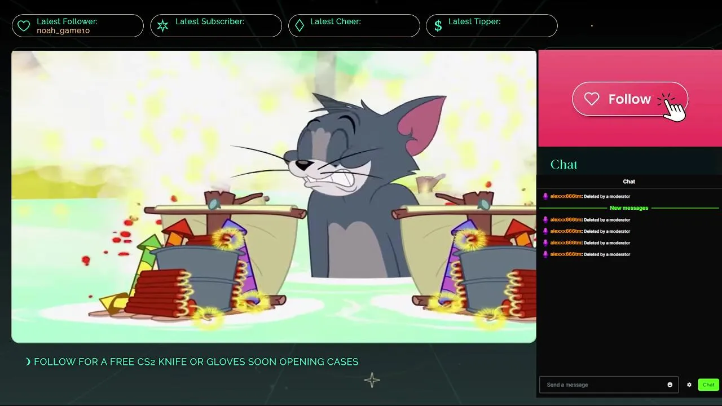Click follower name noah_game10

point(63,30)
